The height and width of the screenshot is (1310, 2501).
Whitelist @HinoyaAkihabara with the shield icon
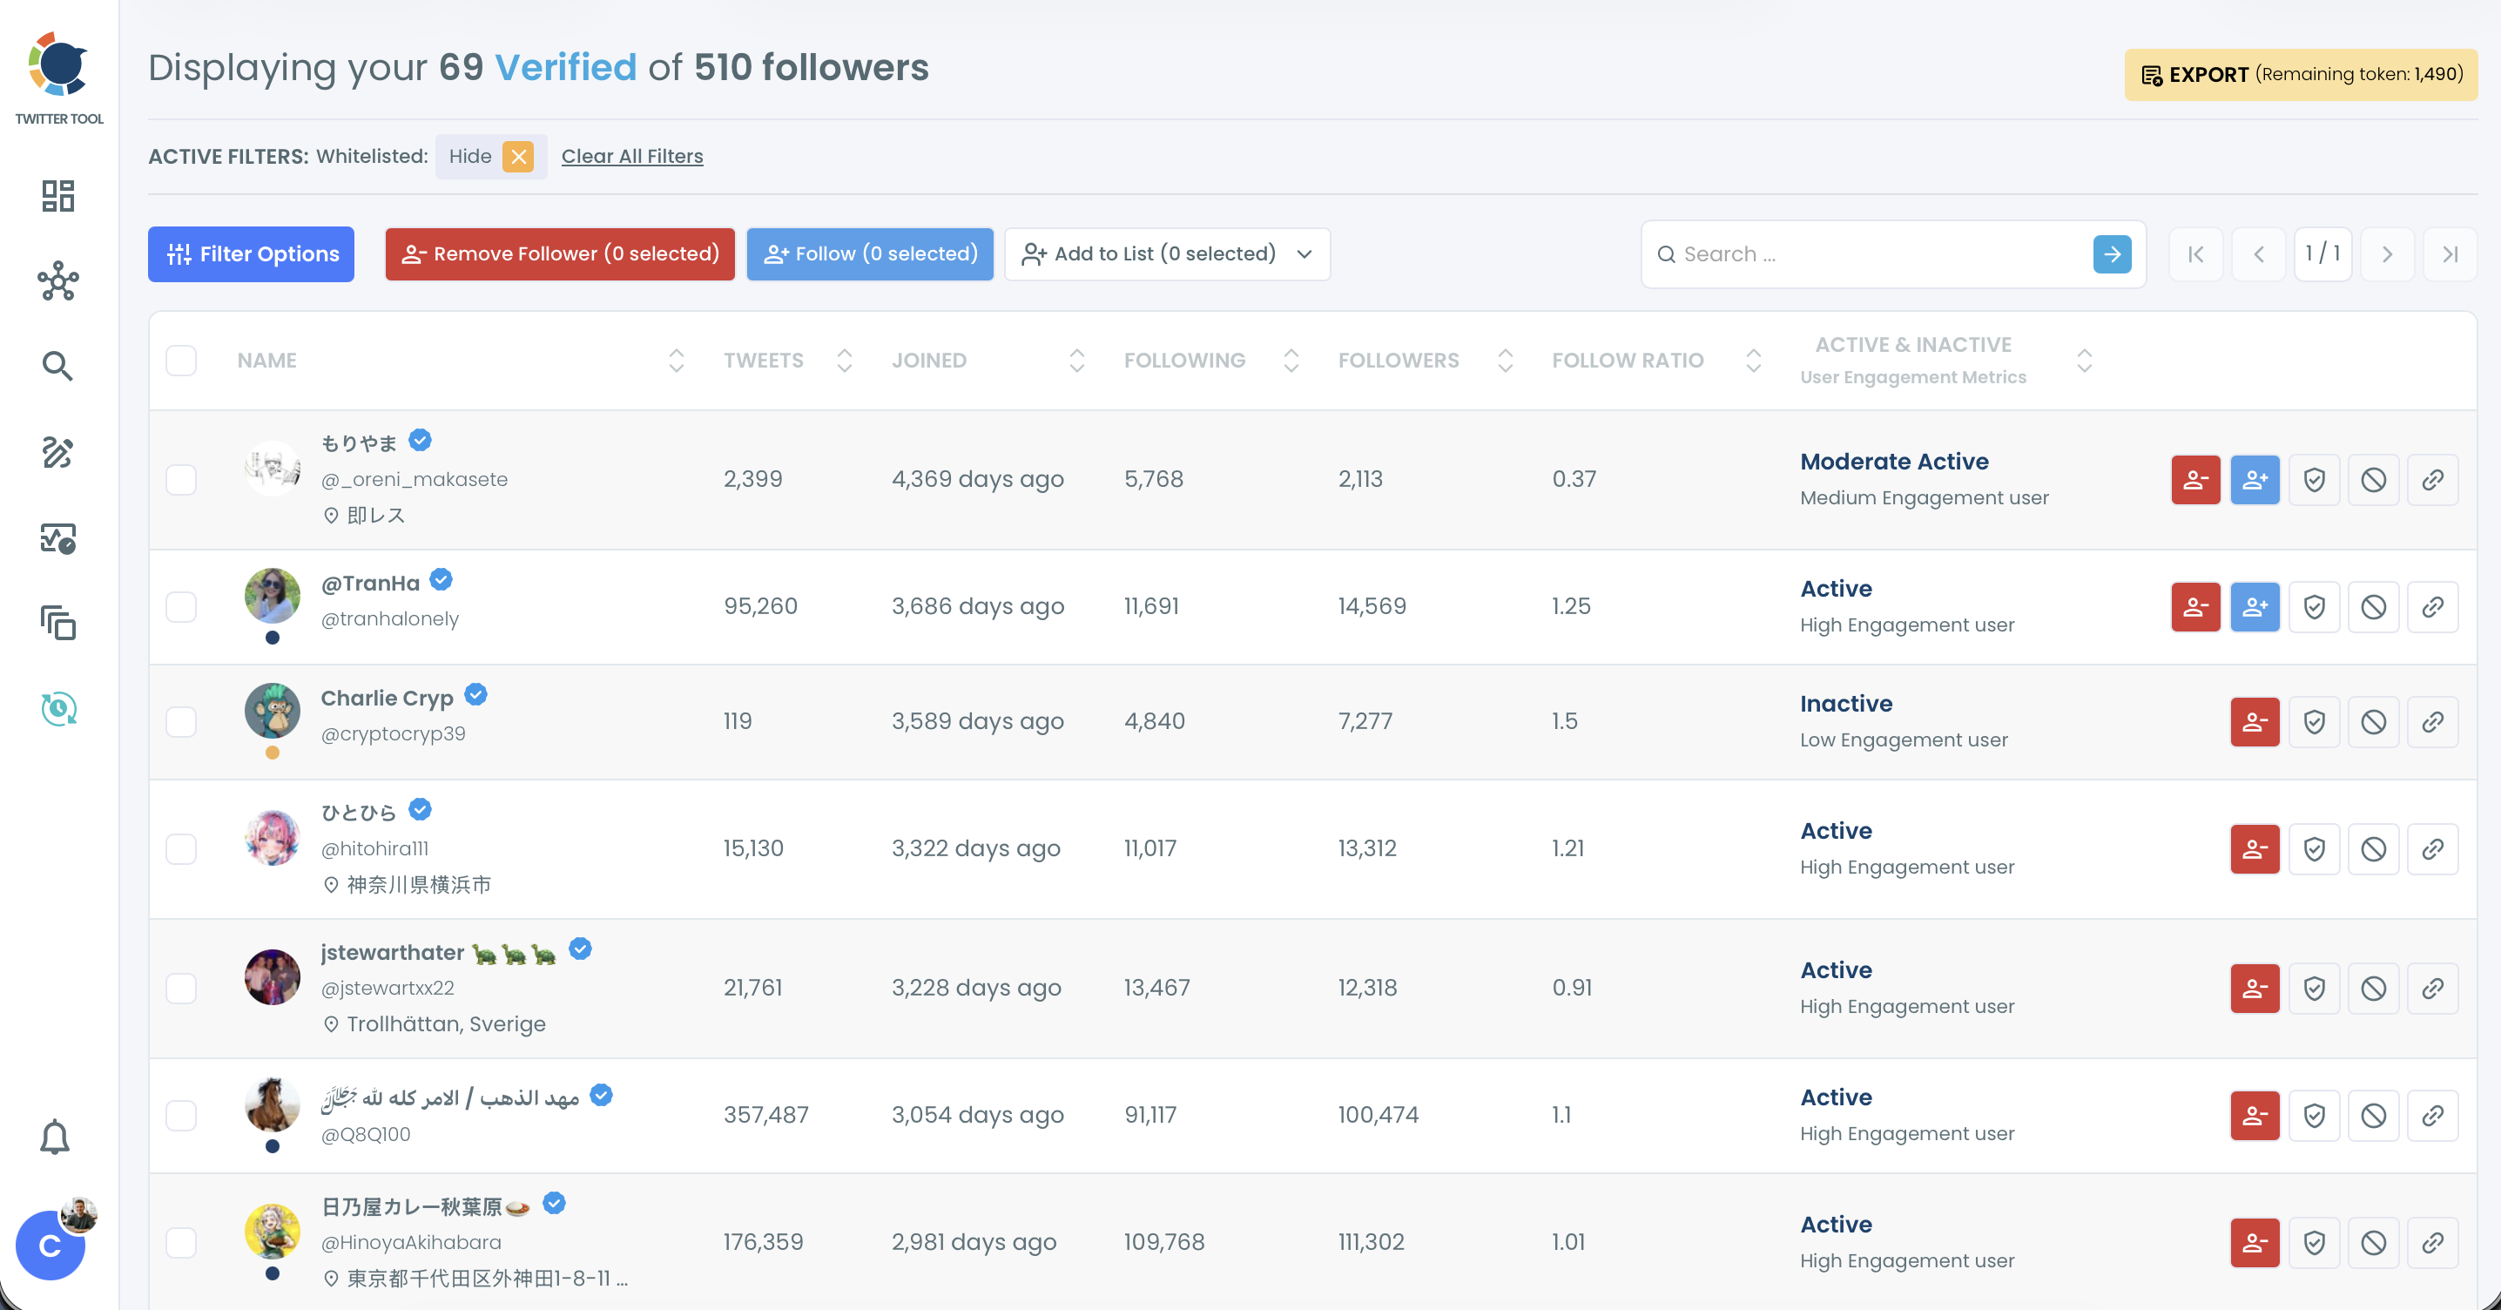(2314, 1243)
